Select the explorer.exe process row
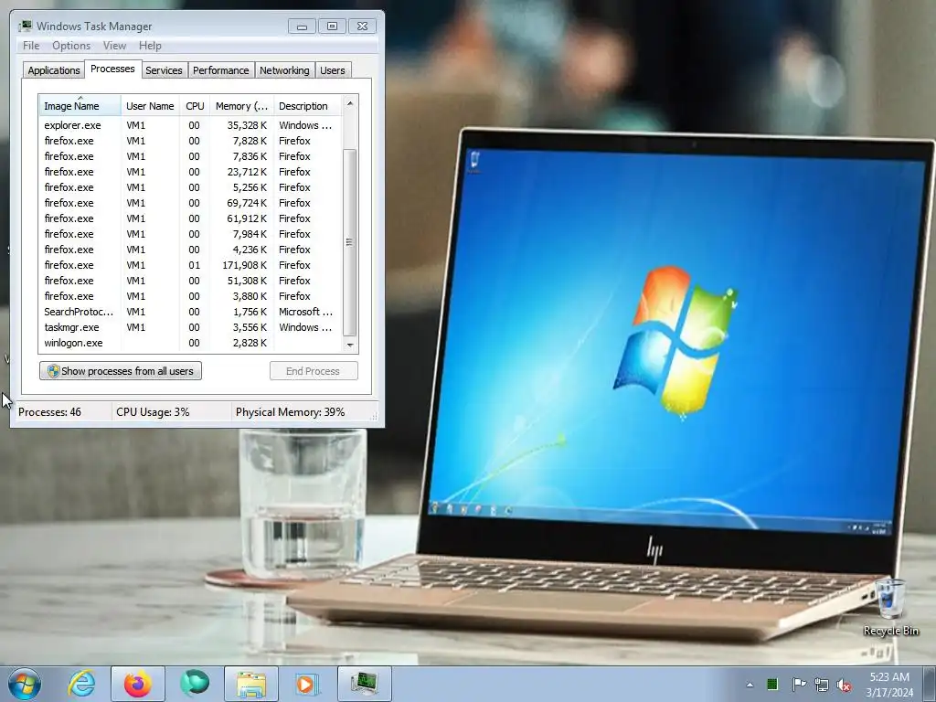This screenshot has height=702, width=936. [190, 125]
